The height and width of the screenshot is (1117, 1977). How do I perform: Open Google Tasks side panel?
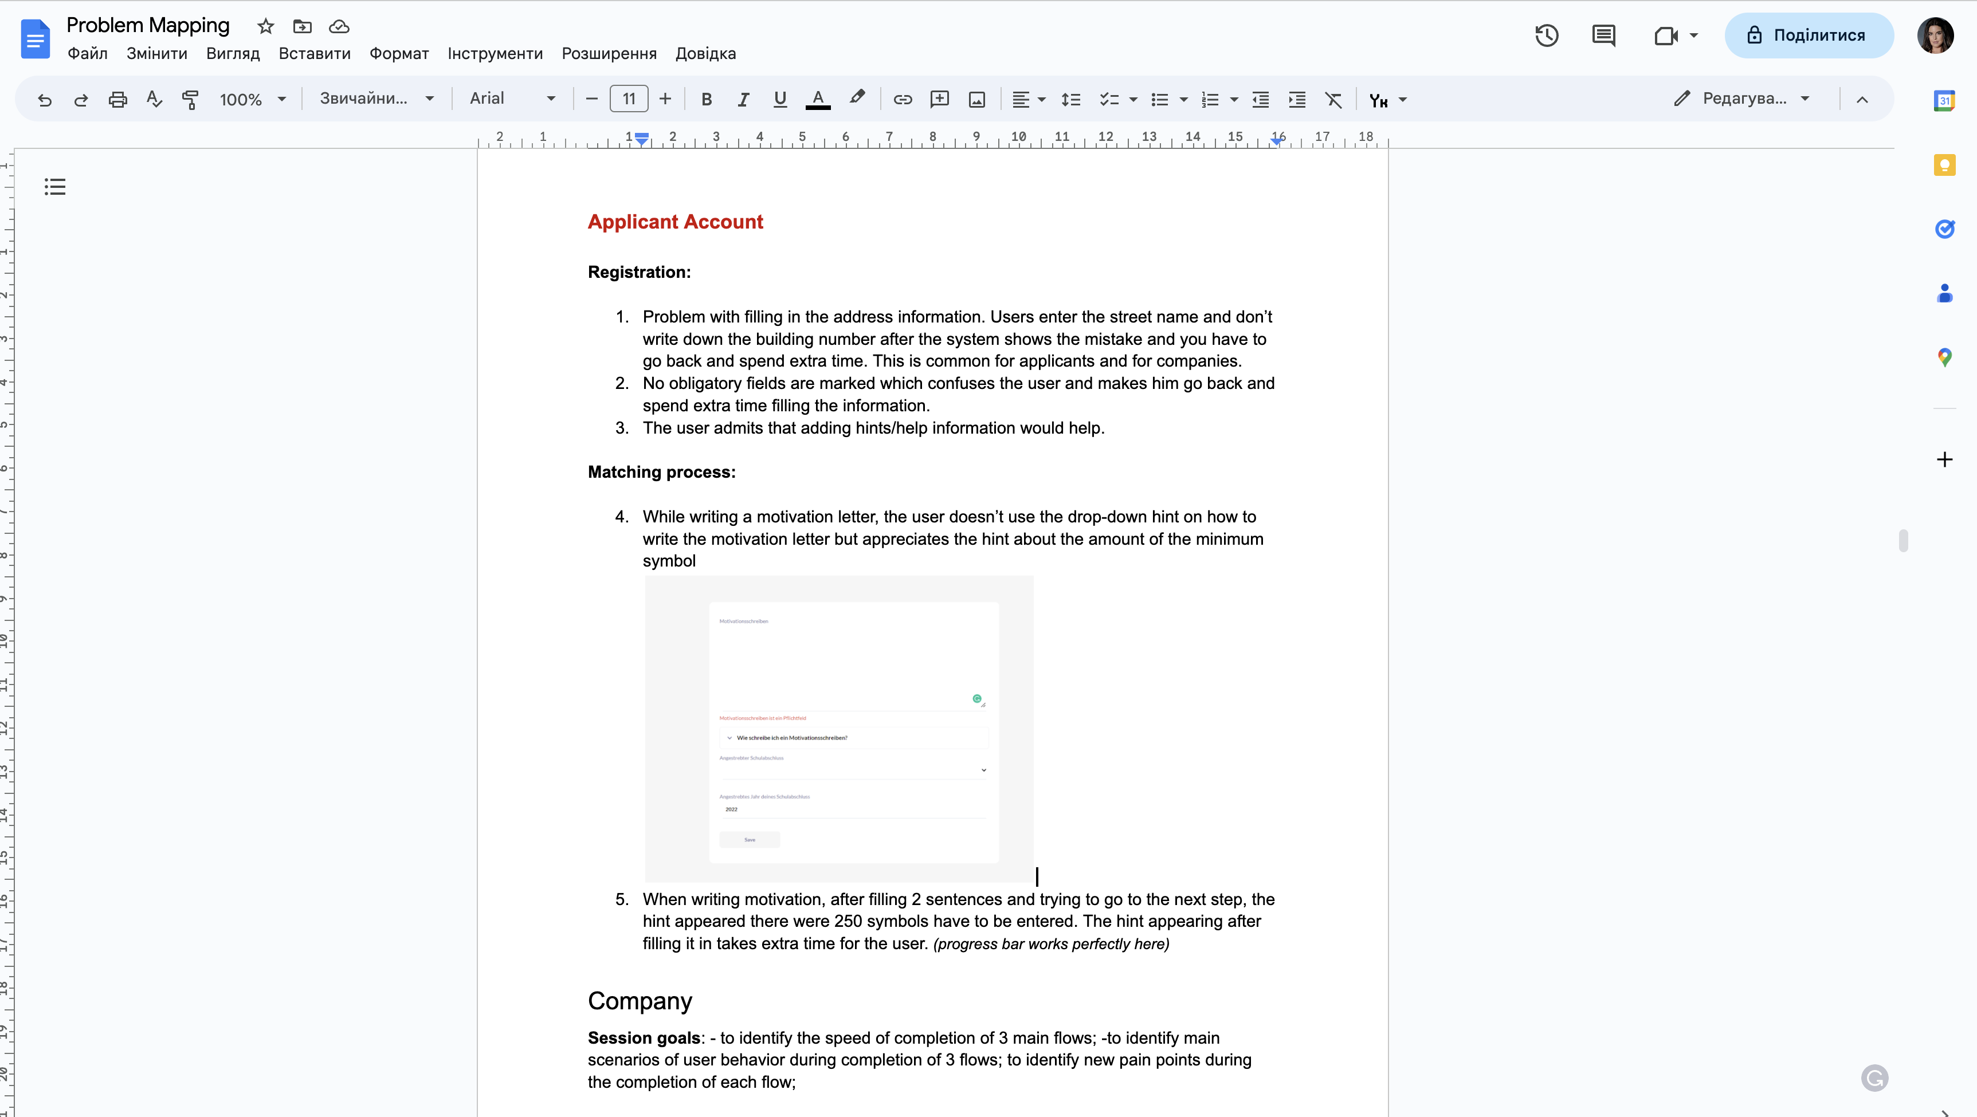click(x=1944, y=229)
